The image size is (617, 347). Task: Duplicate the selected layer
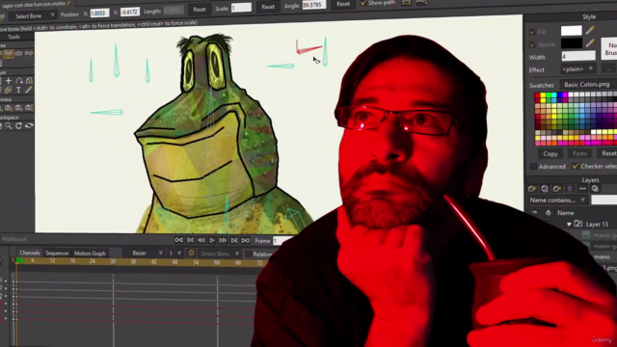point(545,189)
